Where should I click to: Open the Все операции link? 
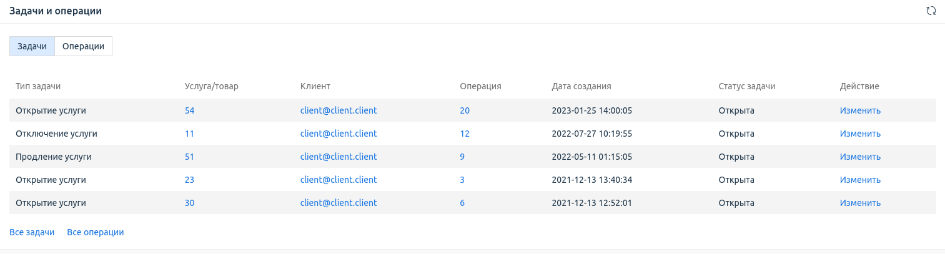[x=95, y=232]
